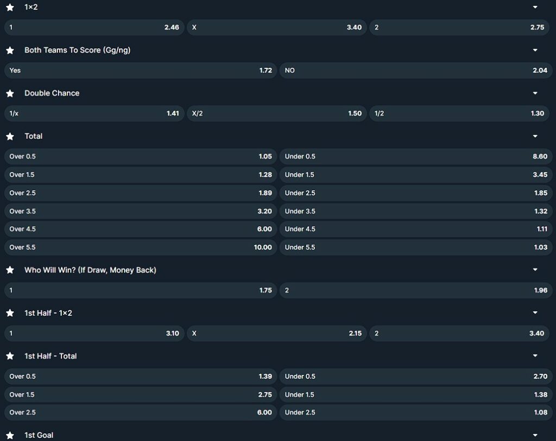The width and height of the screenshot is (556, 441).
Task: Click the star next to 1st Goal
Action: 10,434
